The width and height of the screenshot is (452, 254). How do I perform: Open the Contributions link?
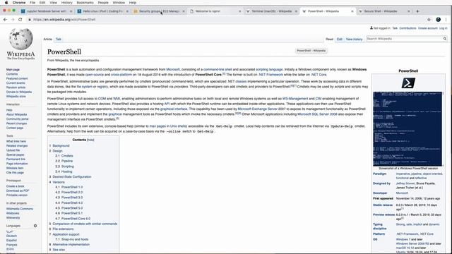408,28
